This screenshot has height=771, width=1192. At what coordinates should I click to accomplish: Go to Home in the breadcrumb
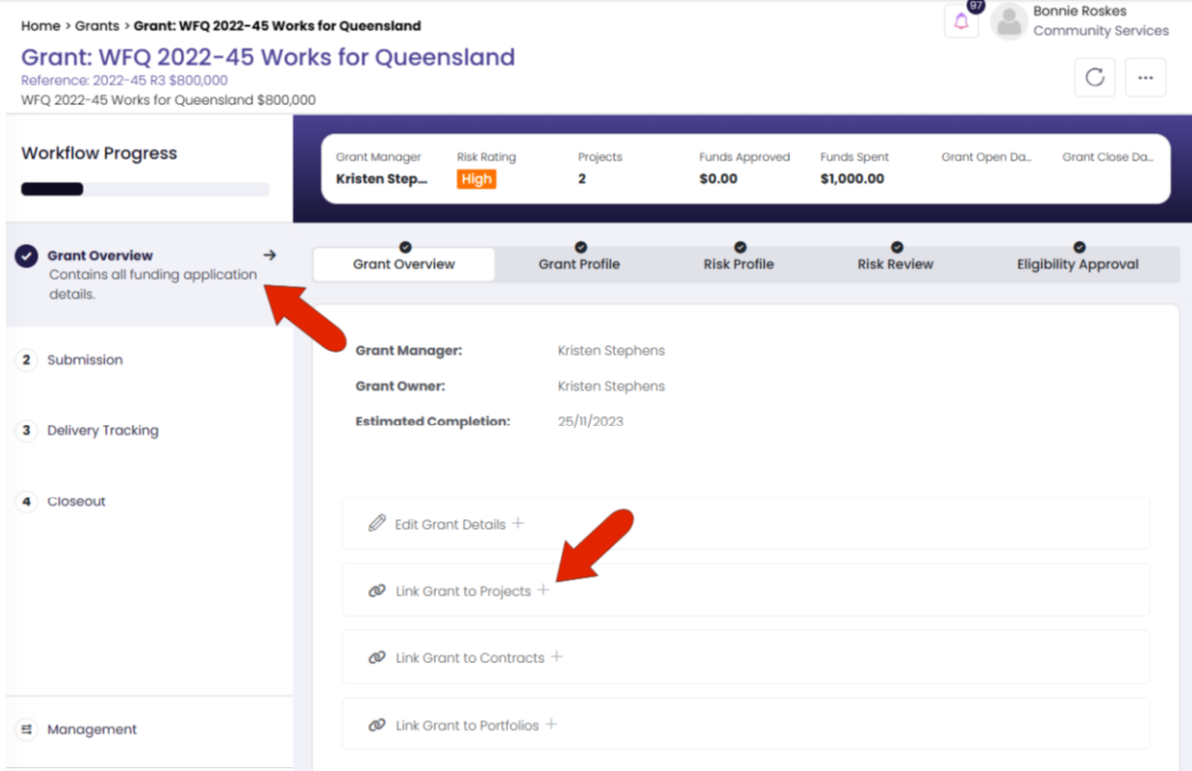[x=41, y=26]
